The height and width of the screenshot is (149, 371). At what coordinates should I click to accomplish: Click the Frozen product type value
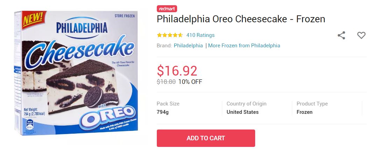coord(304,112)
